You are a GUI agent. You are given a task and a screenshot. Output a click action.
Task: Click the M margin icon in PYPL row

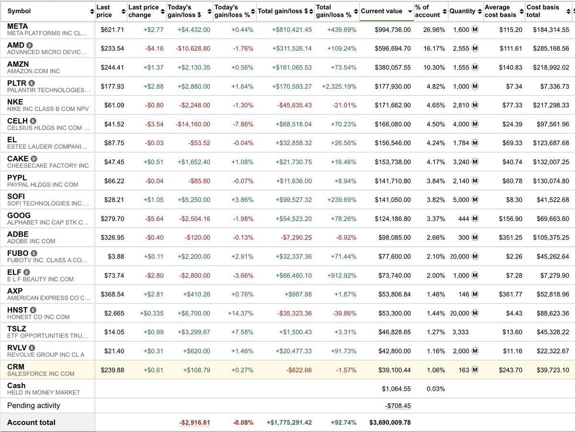tap(475, 181)
